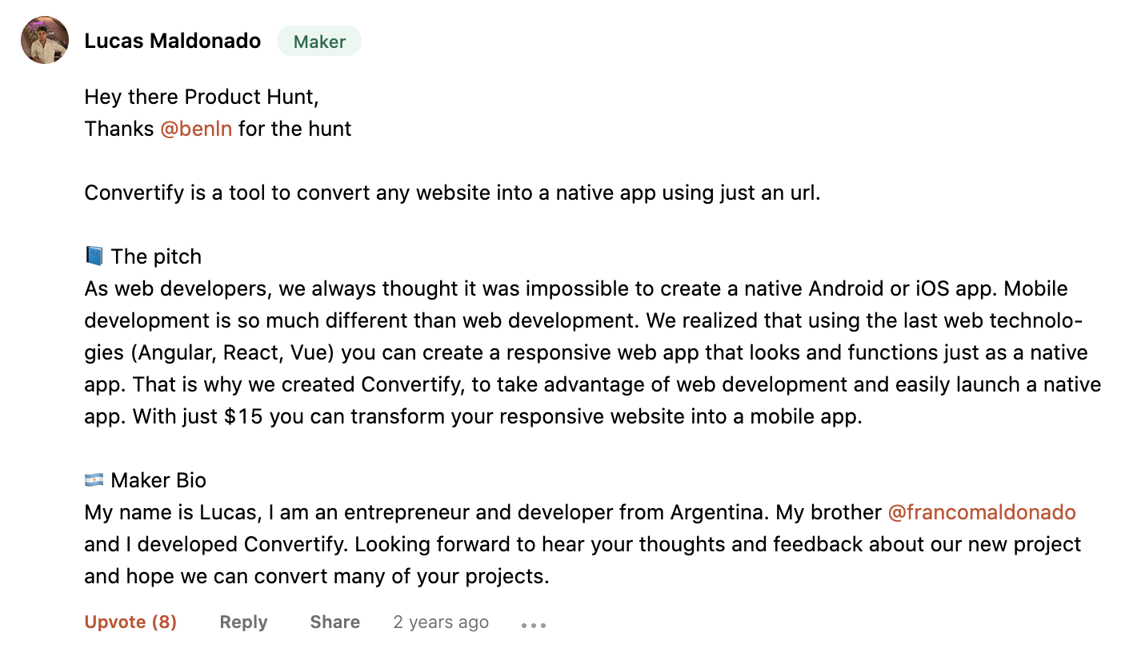
Task: Share this comment
Action: coord(334,622)
